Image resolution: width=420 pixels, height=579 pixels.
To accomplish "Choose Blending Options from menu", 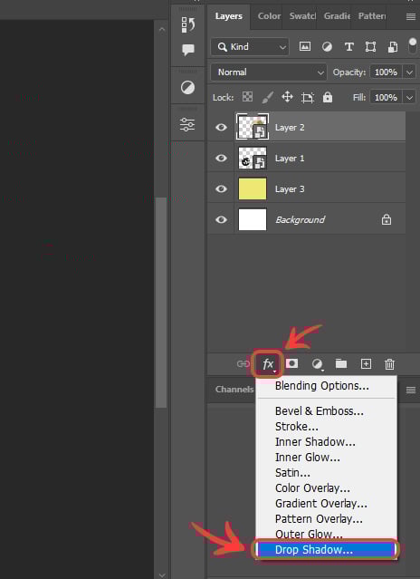I will (x=327, y=386).
